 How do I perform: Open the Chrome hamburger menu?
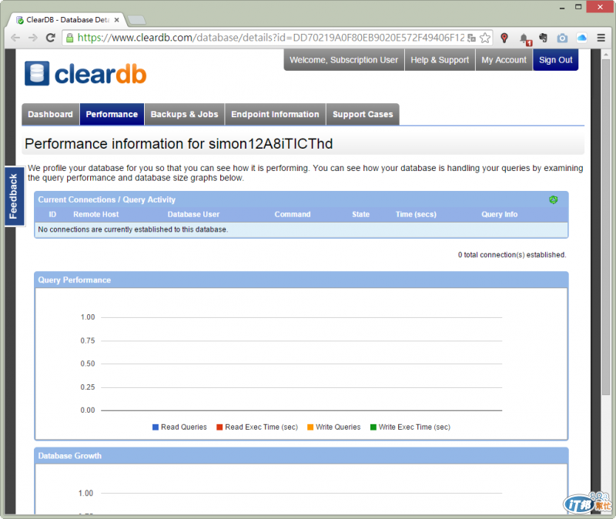[601, 38]
